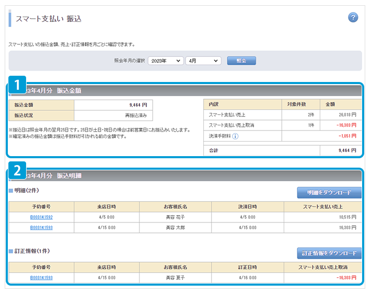Click the customer name 美容 太郎
371x294 pixels.
tap(176, 228)
